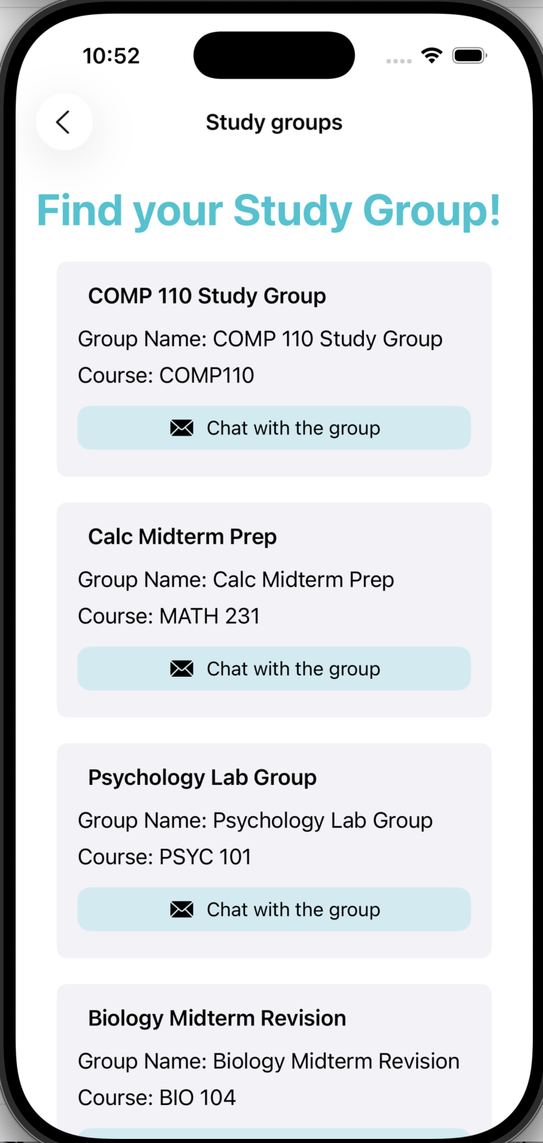Viewport: 543px width, 1143px height.
Task: Tap the Course: PSYC 101 label
Action: pyautogui.click(x=165, y=856)
